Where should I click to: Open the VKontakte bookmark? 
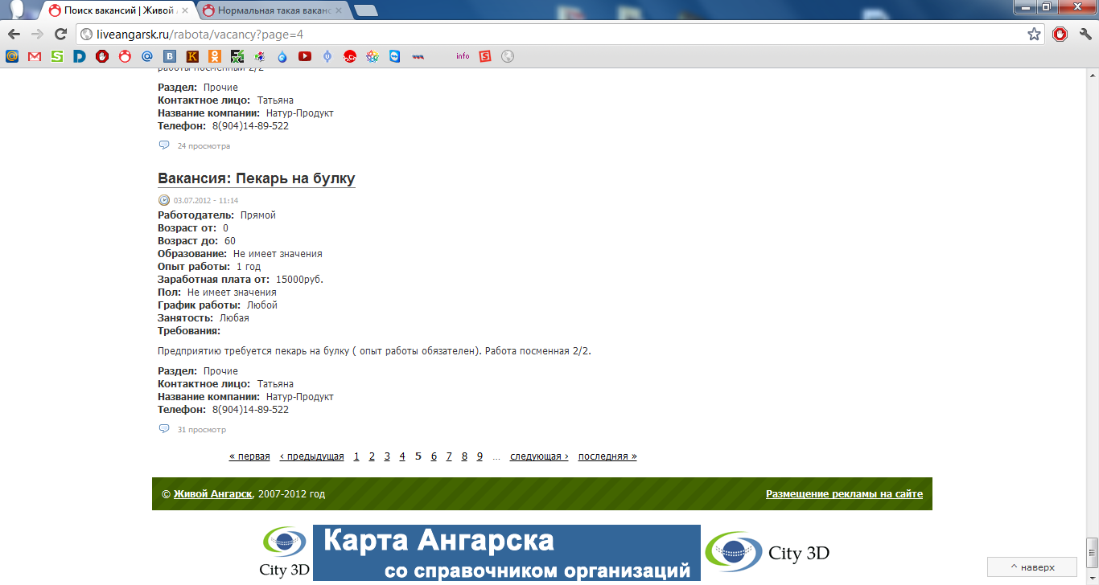[x=168, y=55]
